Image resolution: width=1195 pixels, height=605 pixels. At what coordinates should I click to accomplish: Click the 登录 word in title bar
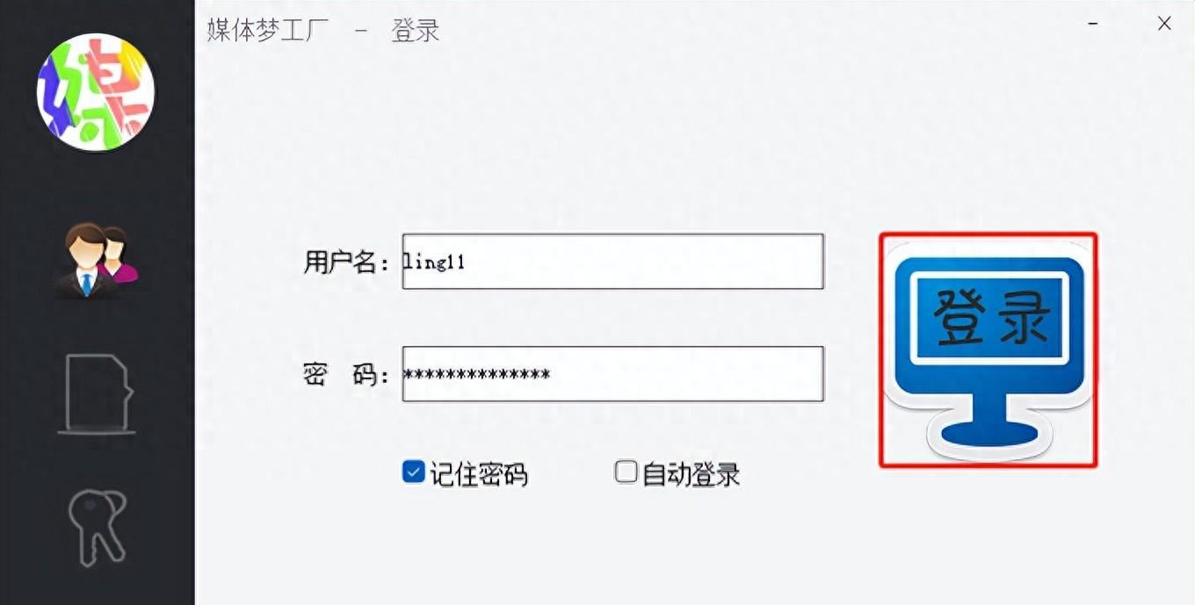(415, 31)
